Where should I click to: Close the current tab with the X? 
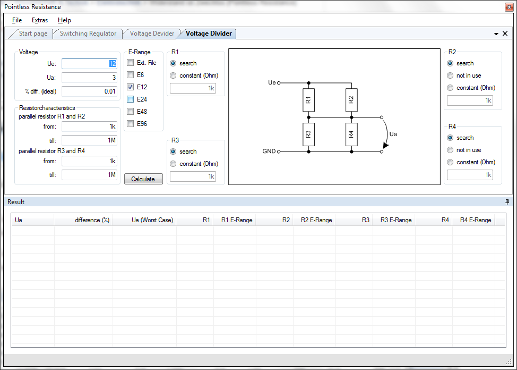pyautogui.click(x=505, y=33)
